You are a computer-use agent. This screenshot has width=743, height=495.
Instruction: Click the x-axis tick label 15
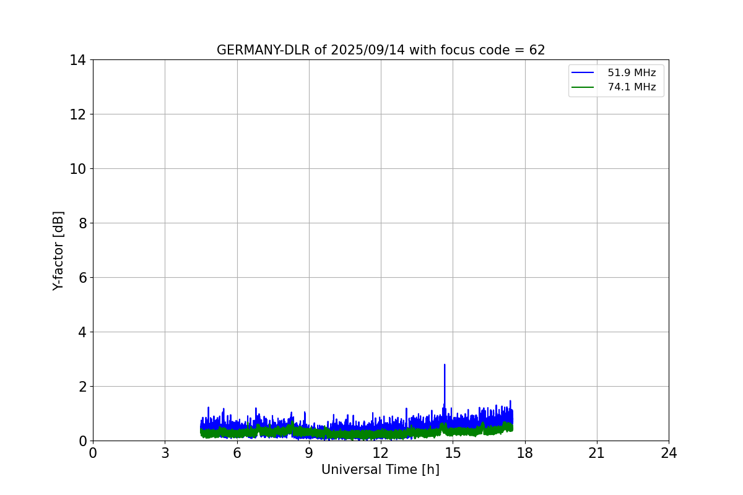point(453,453)
